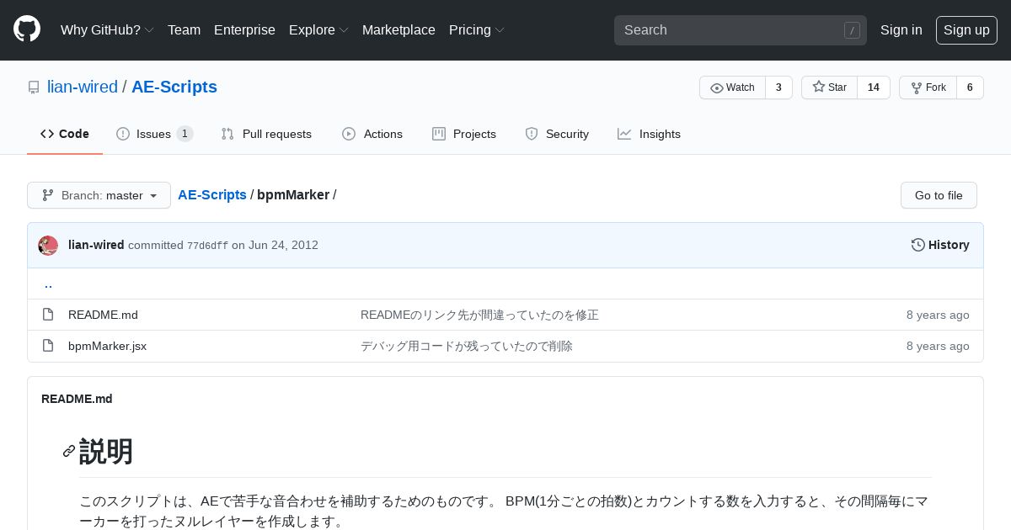Image resolution: width=1011 pixels, height=530 pixels.
Task: Switch to the Security tab
Action: point(557,134)
